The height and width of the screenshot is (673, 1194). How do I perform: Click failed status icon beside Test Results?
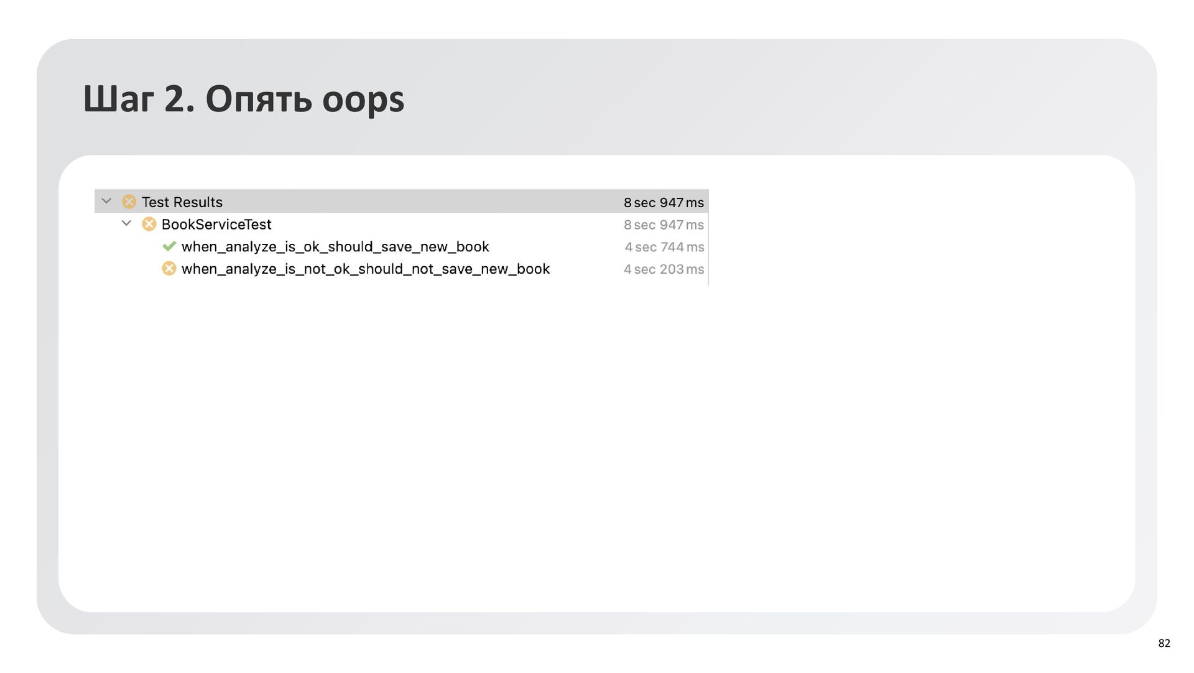[129, 202]
